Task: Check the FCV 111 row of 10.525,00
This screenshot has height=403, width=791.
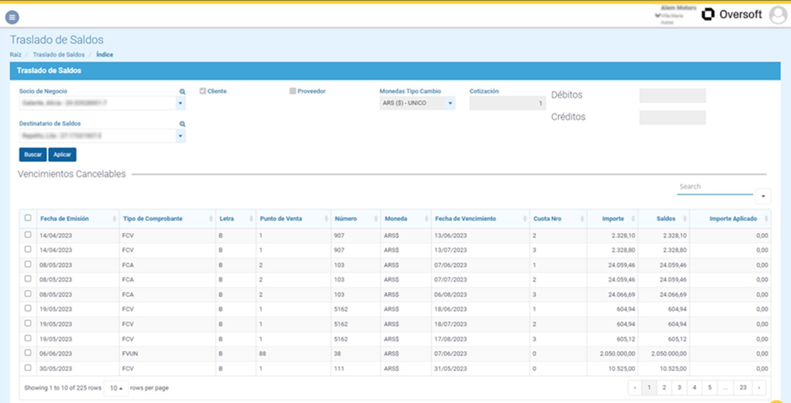Action: 28,368
